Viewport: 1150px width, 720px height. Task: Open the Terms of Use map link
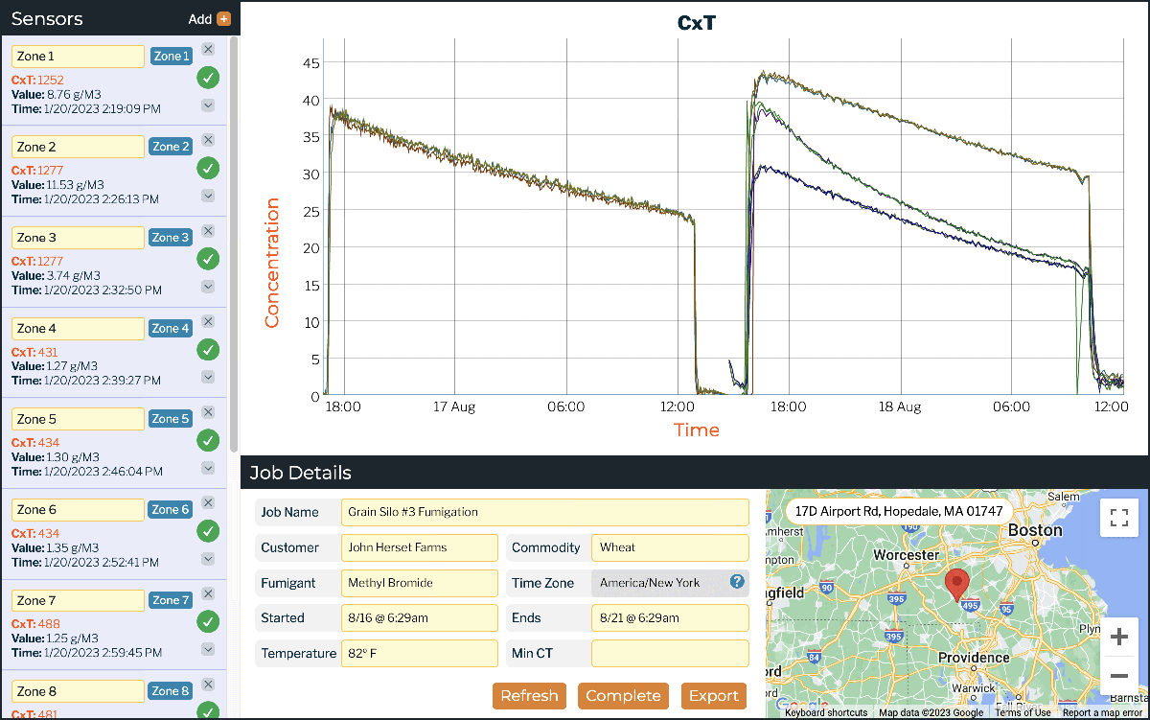tap(1023, 712)
